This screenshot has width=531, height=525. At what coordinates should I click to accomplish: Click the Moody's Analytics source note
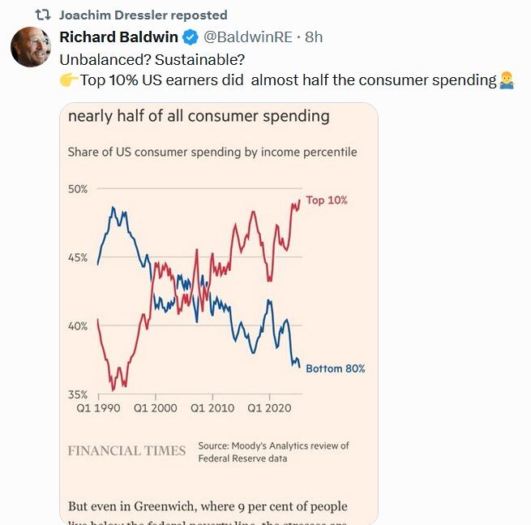point(273,452)
